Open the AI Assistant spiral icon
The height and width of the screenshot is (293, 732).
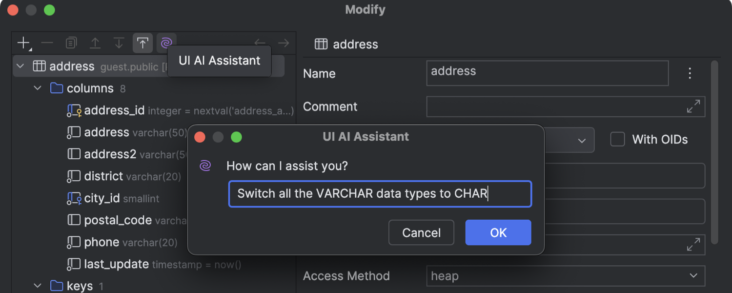(166, 43)
